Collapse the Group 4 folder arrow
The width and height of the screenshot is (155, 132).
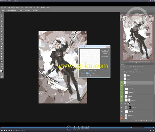(124, 86)
